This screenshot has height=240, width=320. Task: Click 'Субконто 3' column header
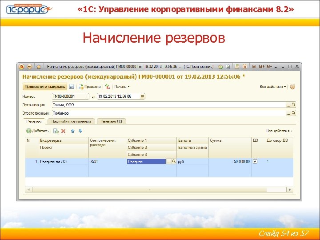click(152, 154)
